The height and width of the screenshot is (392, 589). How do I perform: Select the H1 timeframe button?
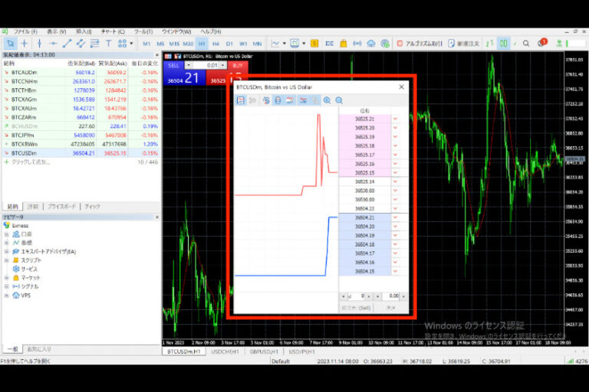coord(202,44)
